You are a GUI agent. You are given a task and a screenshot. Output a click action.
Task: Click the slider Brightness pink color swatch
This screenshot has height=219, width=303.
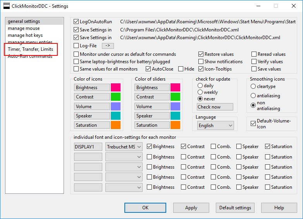click(x=175, y=87)
